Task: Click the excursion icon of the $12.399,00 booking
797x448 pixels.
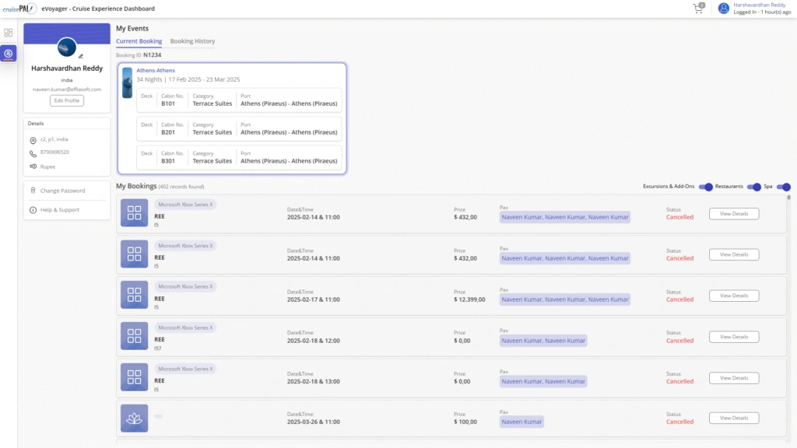Action: (134, 295)
